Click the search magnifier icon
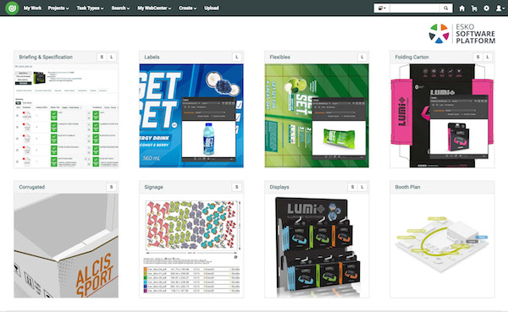508x312 pixels. [x=446, y=8]
